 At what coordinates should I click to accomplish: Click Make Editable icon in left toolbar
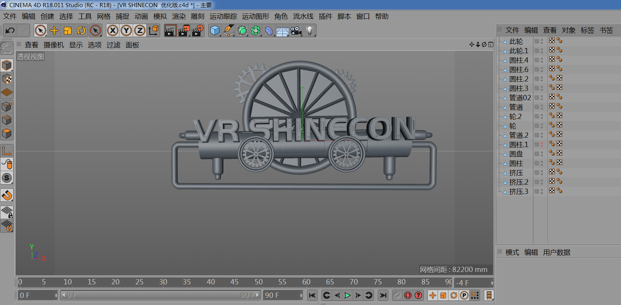[x=7, y=48]
